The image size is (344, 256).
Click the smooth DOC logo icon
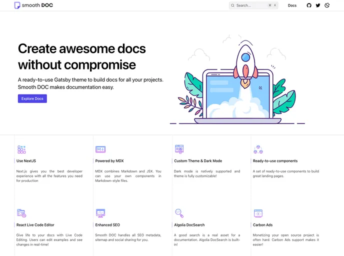click(x=17, y=5)
